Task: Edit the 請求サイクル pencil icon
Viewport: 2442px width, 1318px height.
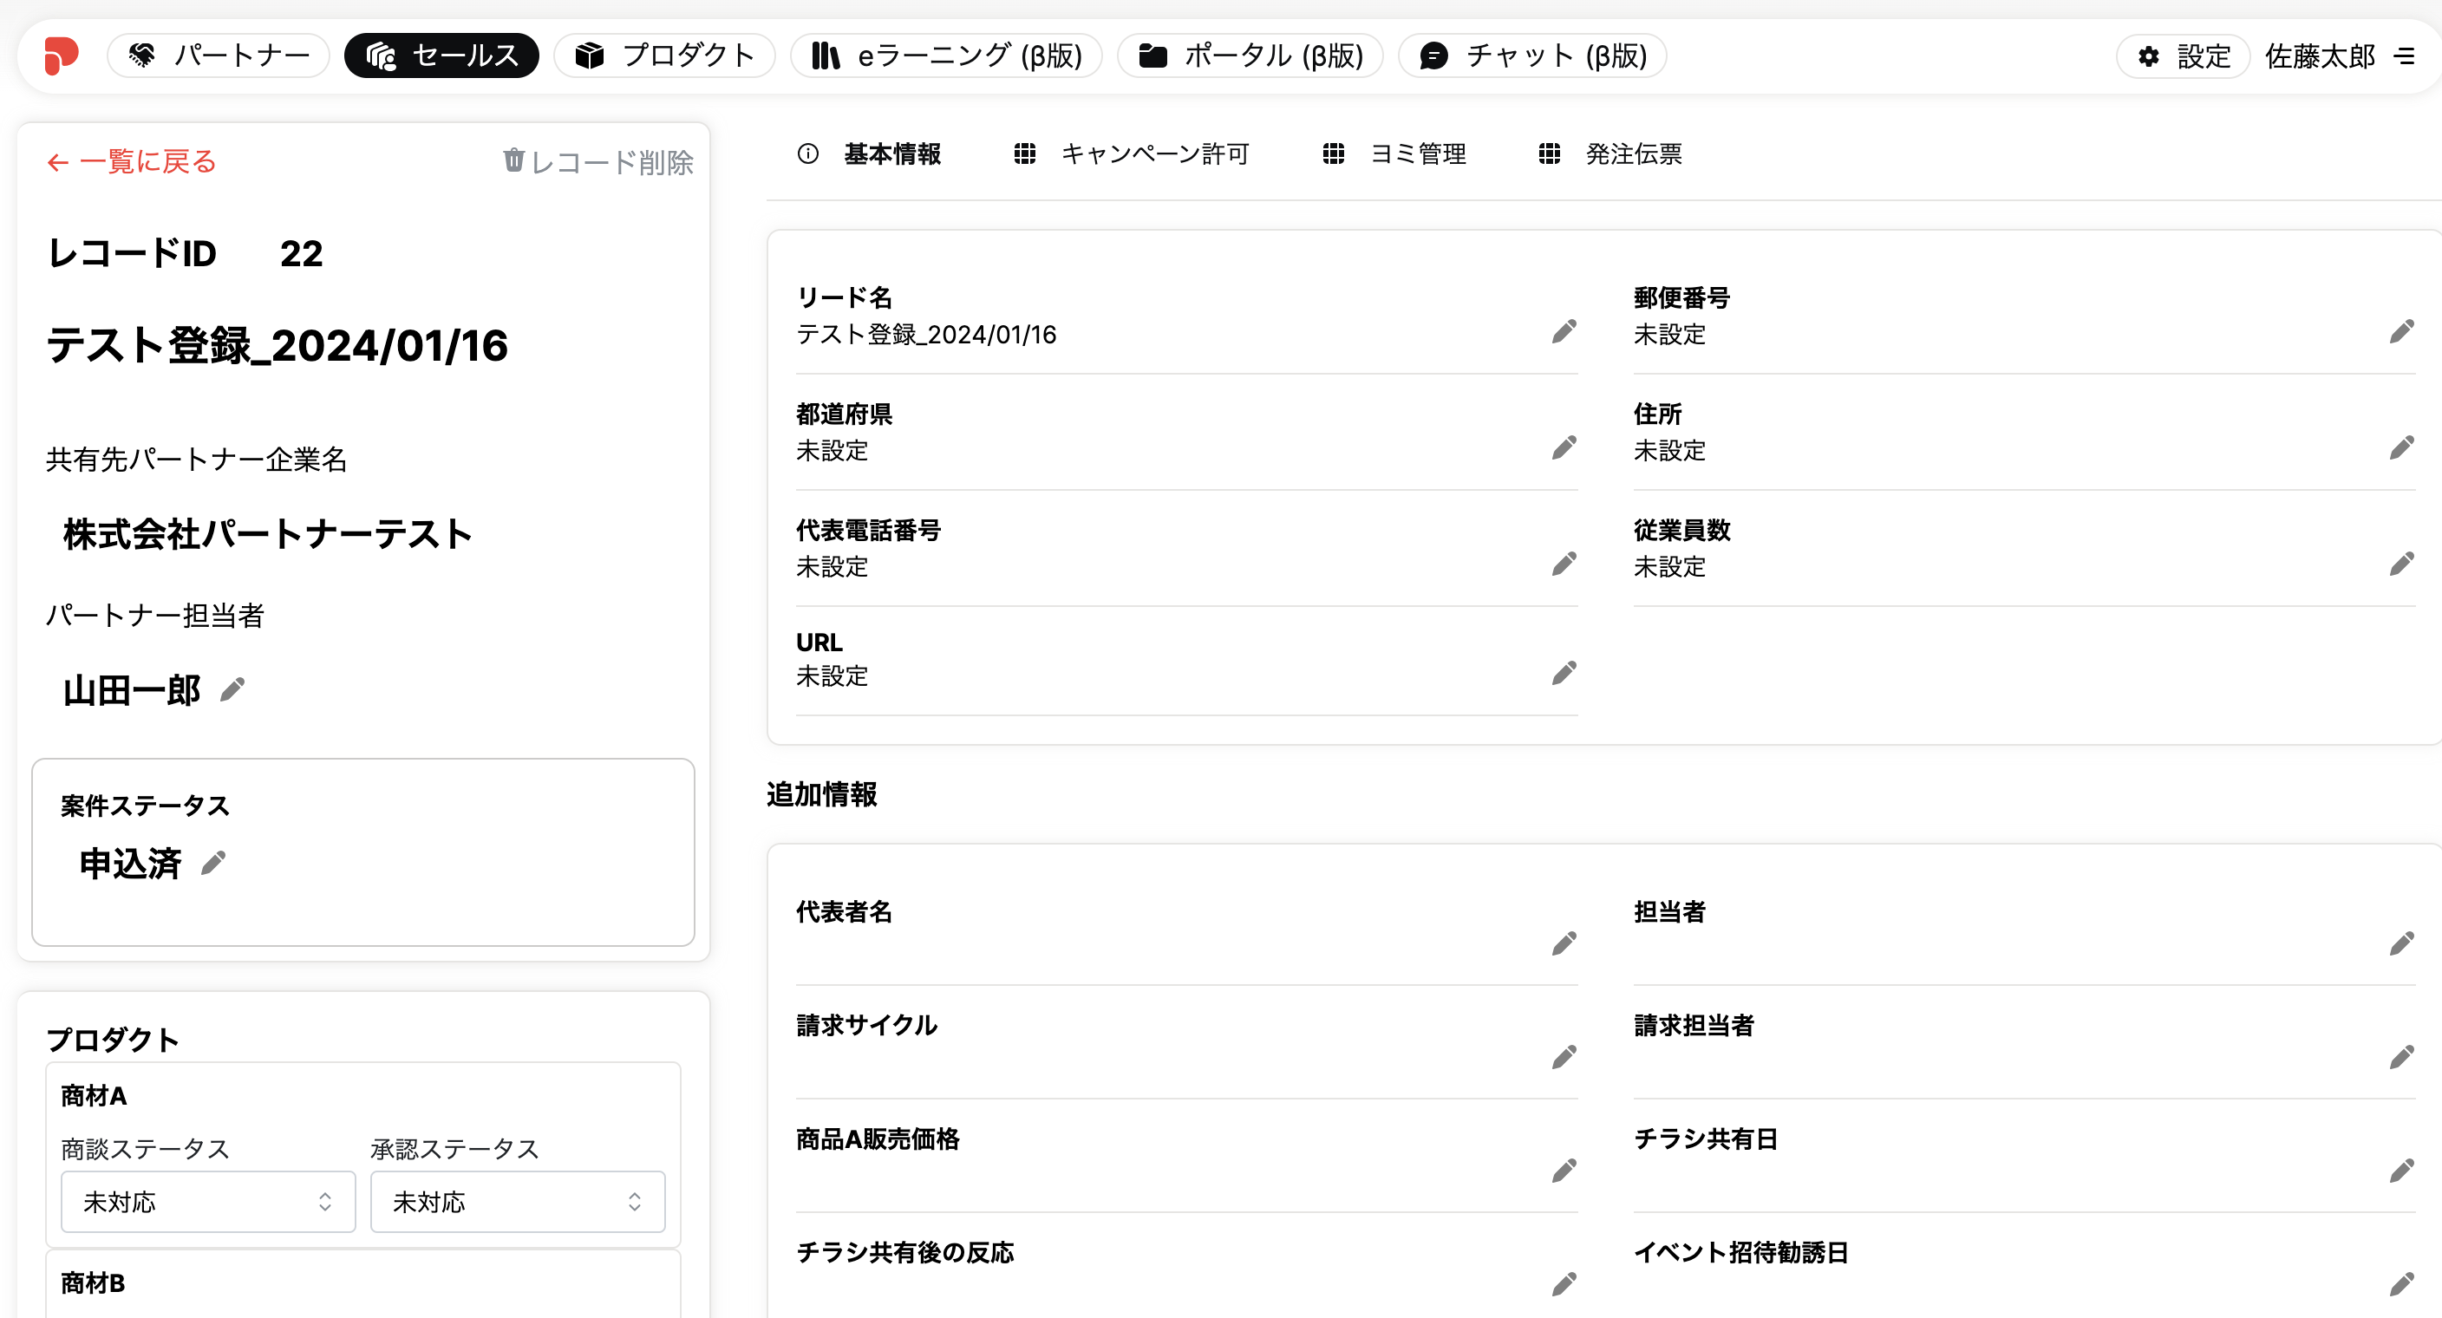Action: [1564, 1057]
